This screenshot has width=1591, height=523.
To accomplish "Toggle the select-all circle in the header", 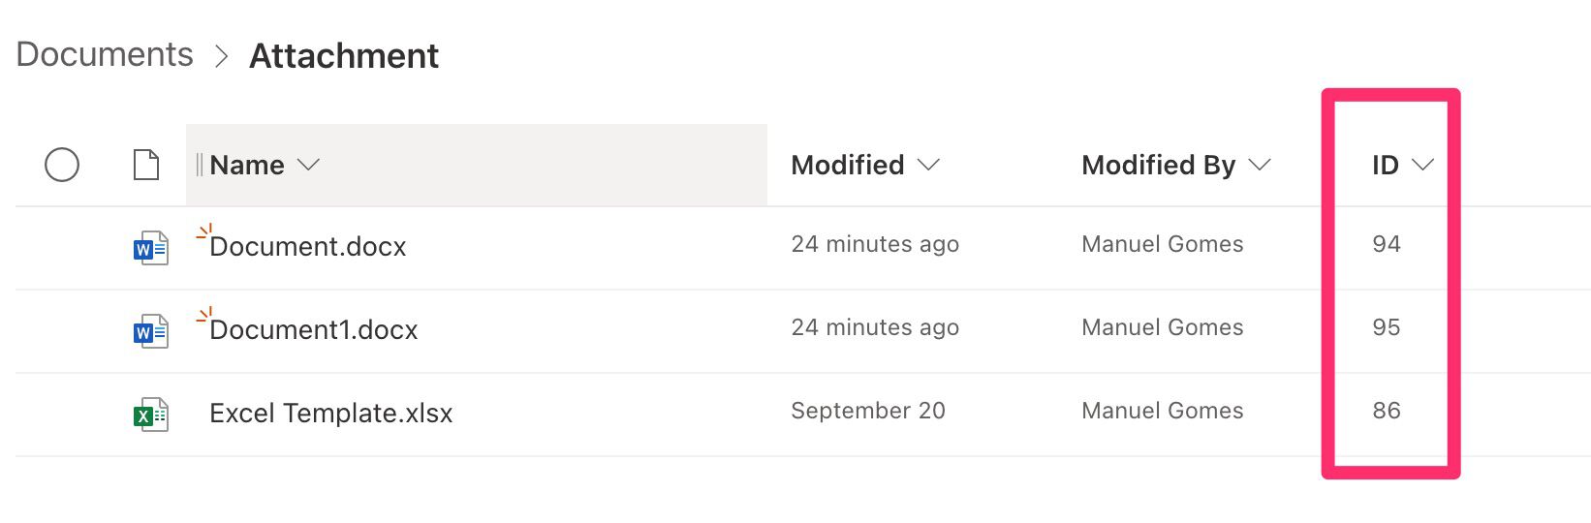I will 62,165.
